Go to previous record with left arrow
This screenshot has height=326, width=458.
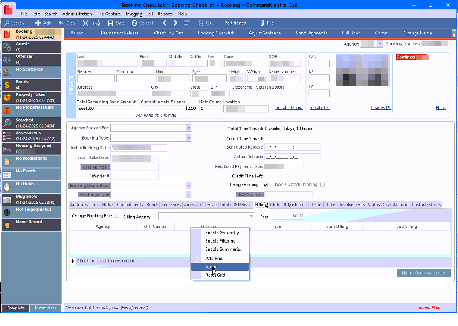point(165,23)
